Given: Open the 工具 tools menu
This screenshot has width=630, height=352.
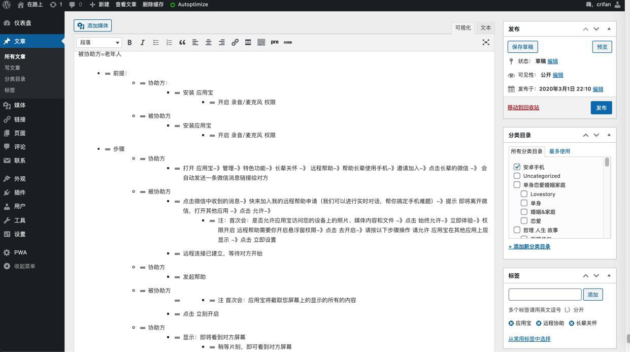Looking at the screenshot, I should [32, 220].
